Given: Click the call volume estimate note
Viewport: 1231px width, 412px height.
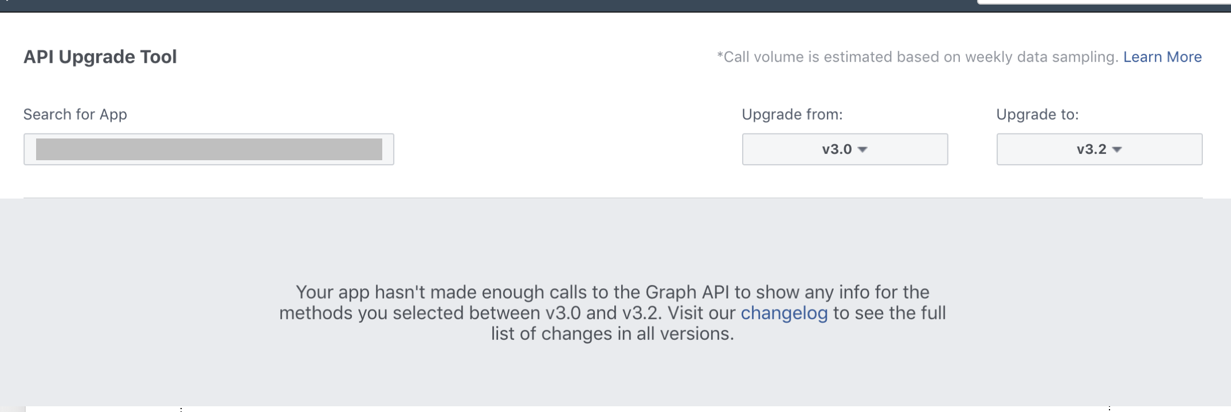Looking at the screenshot, I should pyautogui.click(x=918, y=57).
